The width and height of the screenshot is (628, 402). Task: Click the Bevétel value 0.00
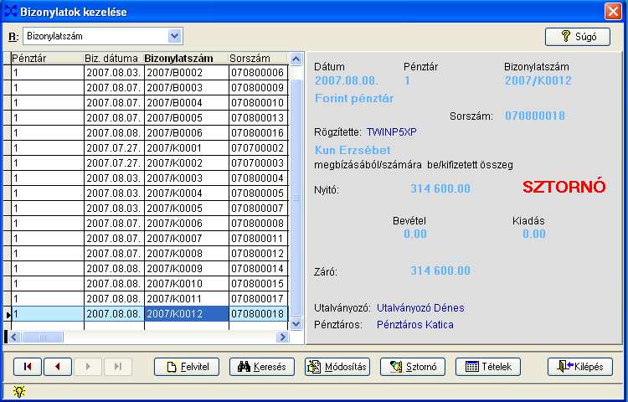click(415, 234)
